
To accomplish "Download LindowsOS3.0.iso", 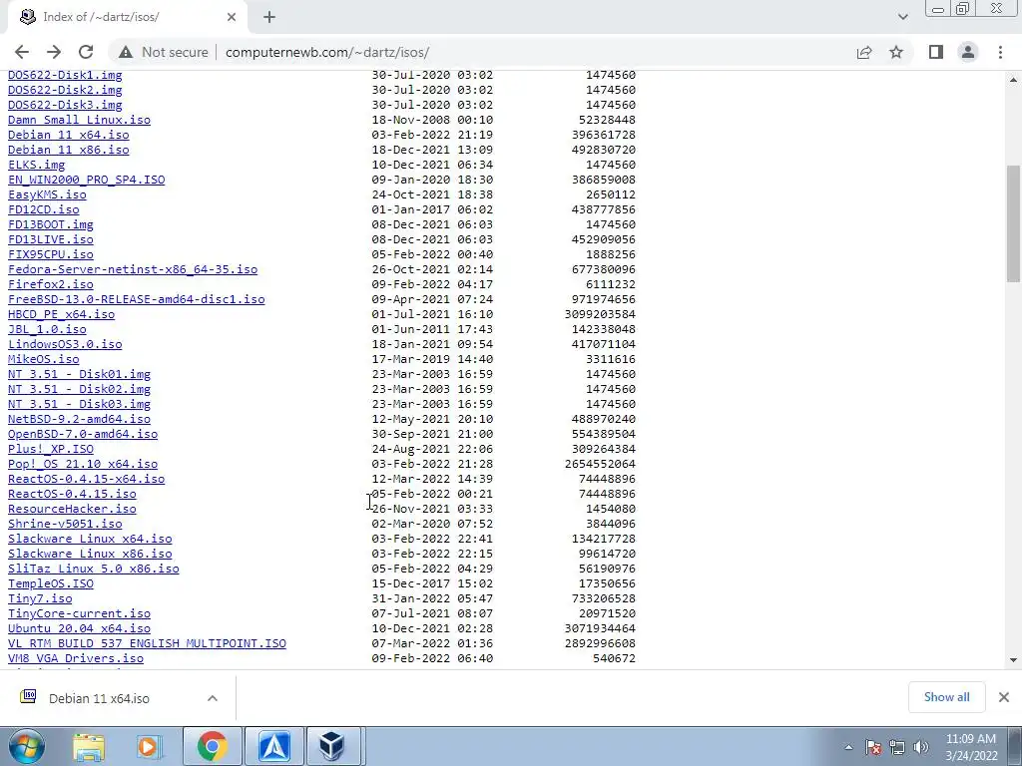I will (x=65, y=344).
